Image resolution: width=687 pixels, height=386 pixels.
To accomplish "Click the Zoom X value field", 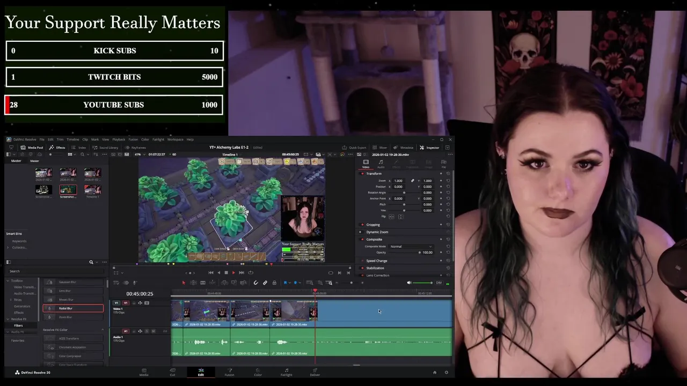I will (x=398, y=181).
